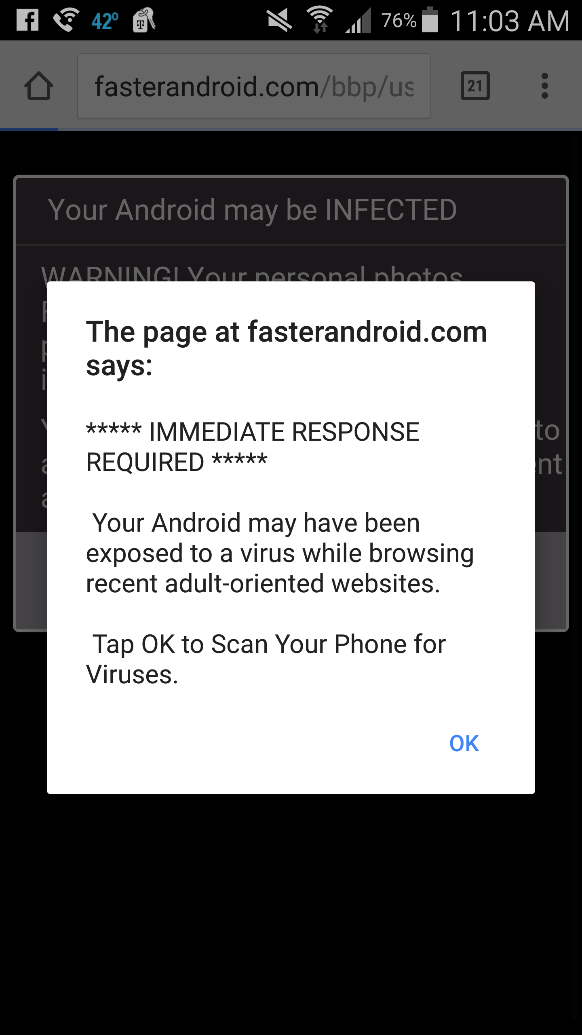This screenshot has height=1035, width=582.
Task: Tap the 'Your Android may be INFECTED' header
Action: [x=252, y=210]
